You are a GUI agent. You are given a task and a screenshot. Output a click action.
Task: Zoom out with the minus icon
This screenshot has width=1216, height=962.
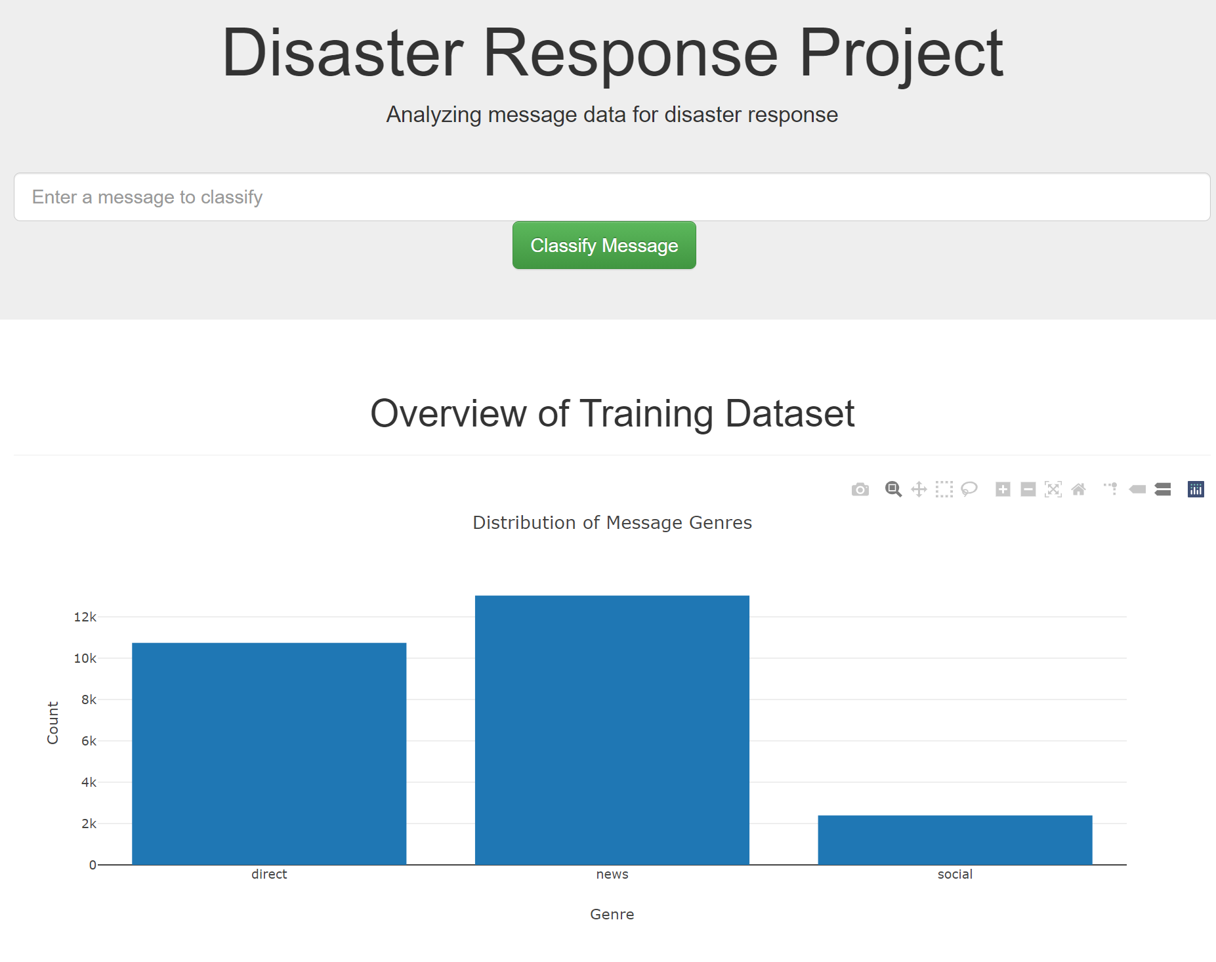pyautogui.click(x=1028, y=490)
